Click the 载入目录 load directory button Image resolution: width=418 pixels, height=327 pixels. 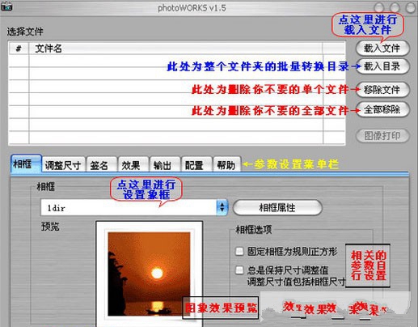[382, 66]
